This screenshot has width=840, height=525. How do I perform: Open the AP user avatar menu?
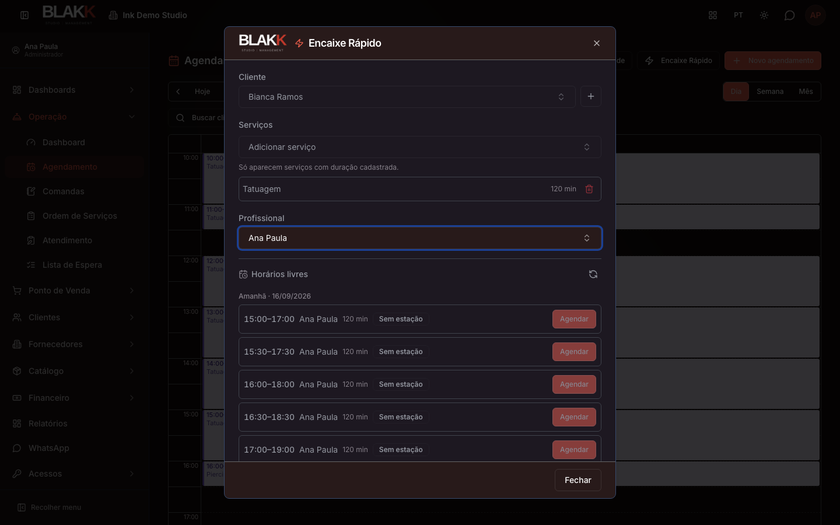click(815, 15)
